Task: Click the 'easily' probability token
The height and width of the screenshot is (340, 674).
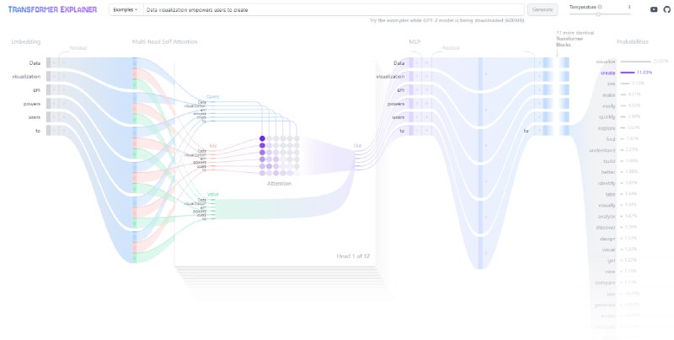Action: (x=609, y=105)
